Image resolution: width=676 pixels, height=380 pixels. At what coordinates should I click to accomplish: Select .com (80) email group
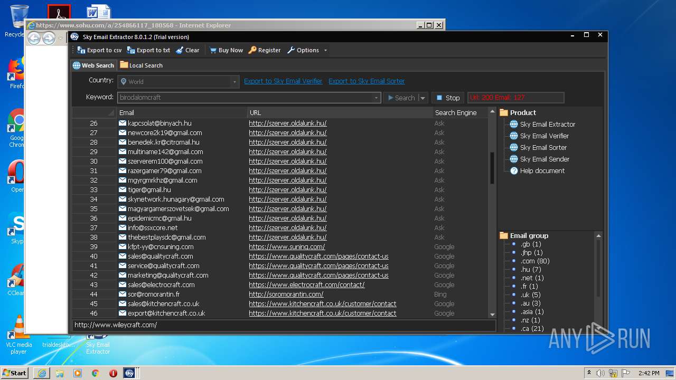[x=535, y=261]
